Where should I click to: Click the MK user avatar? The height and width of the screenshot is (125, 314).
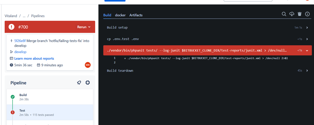click(88, 65)
